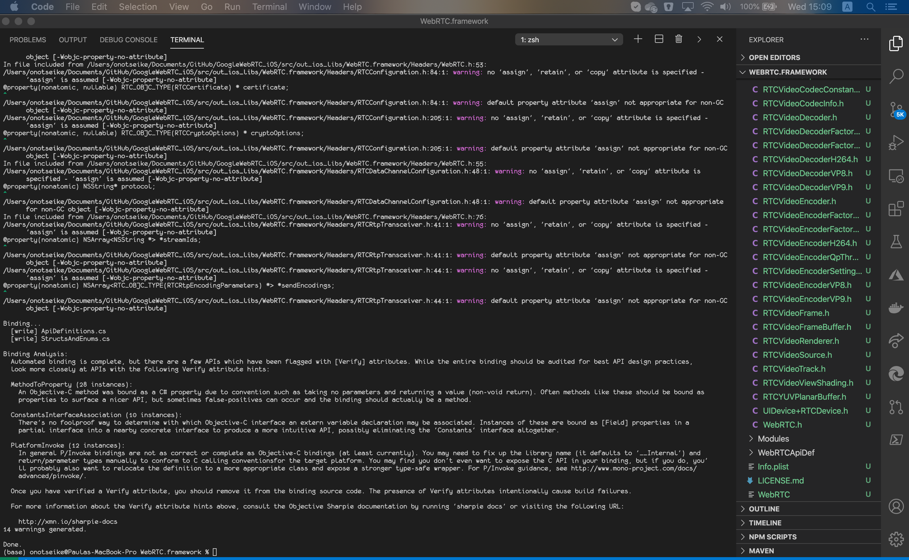The width and height of the screenshot is (909, 560).
Task: Open the Search view in the activity bar
Action: [x=896, y=76]
